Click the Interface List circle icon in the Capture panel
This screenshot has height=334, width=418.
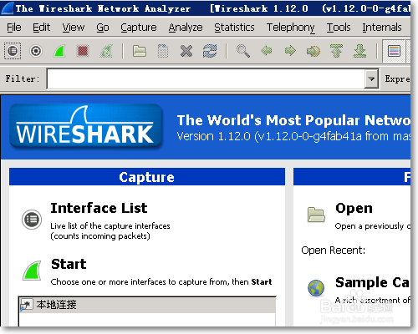tap(32, 220)
